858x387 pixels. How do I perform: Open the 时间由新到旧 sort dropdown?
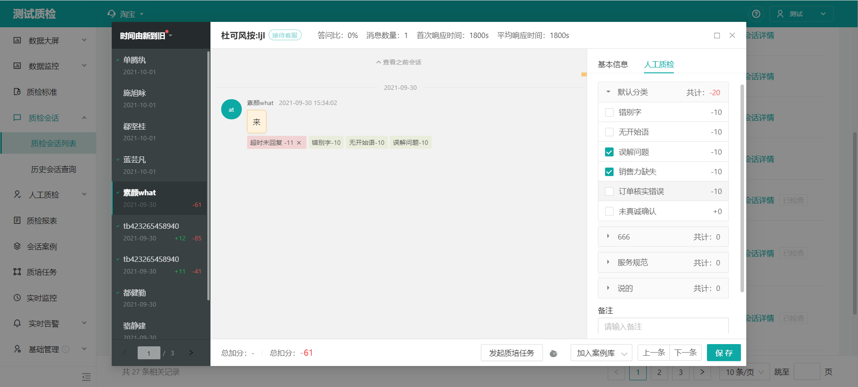(146, 35)
